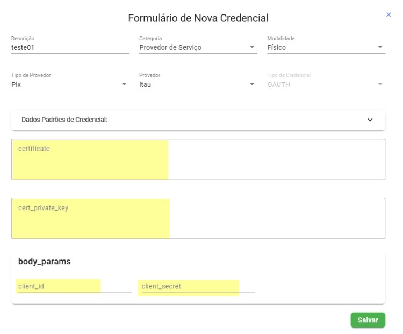Open the Provedor dropdown arrow

coord(252,84)
